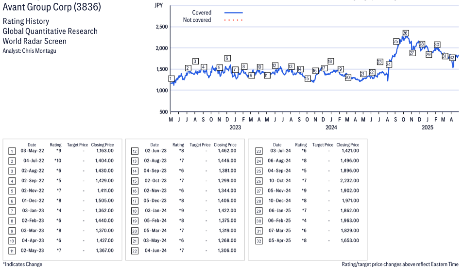This screenshot has height=267, width=464.
Task: Click closing price 1,299.00
Action: 227,181
